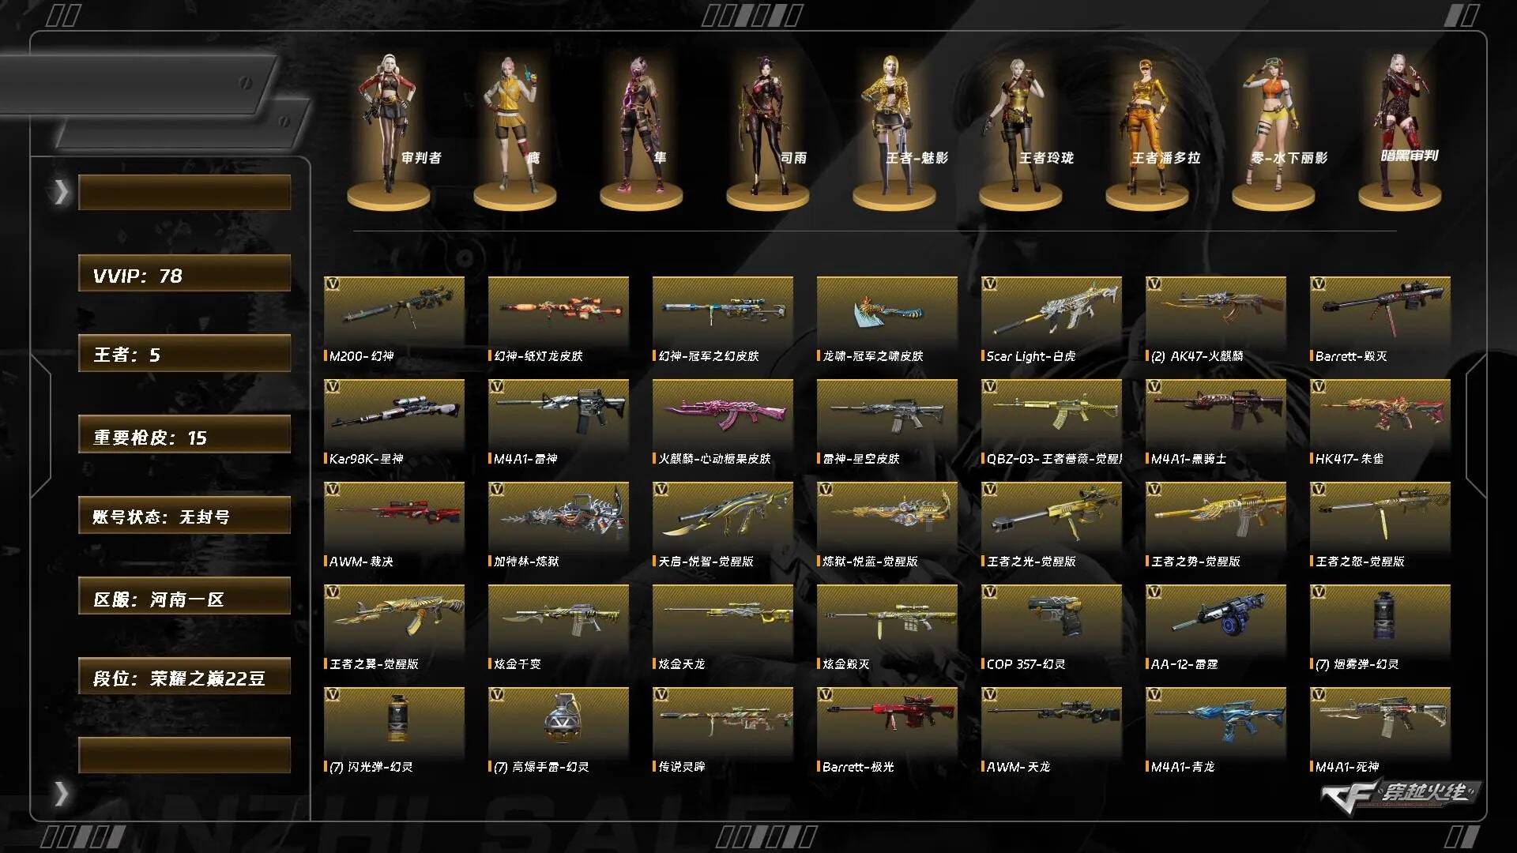Screen dimensions: 1517x853
Task: Click the Barrett-毁灭 weapon icon
Action: [x=1380, y=311]
